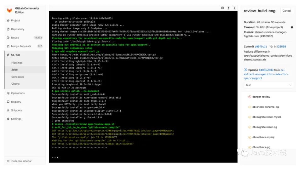Image resolution: width=299 pixels, height=170 pixels.
Task: Click db:rollback-mysql status icon
Action: pos(250,137)
